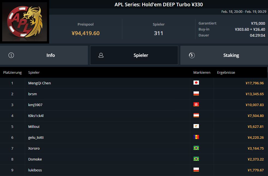Screen dimensions: 268x176
Task: Click the flag beside gelu_totti
Action: click(196, 137)
